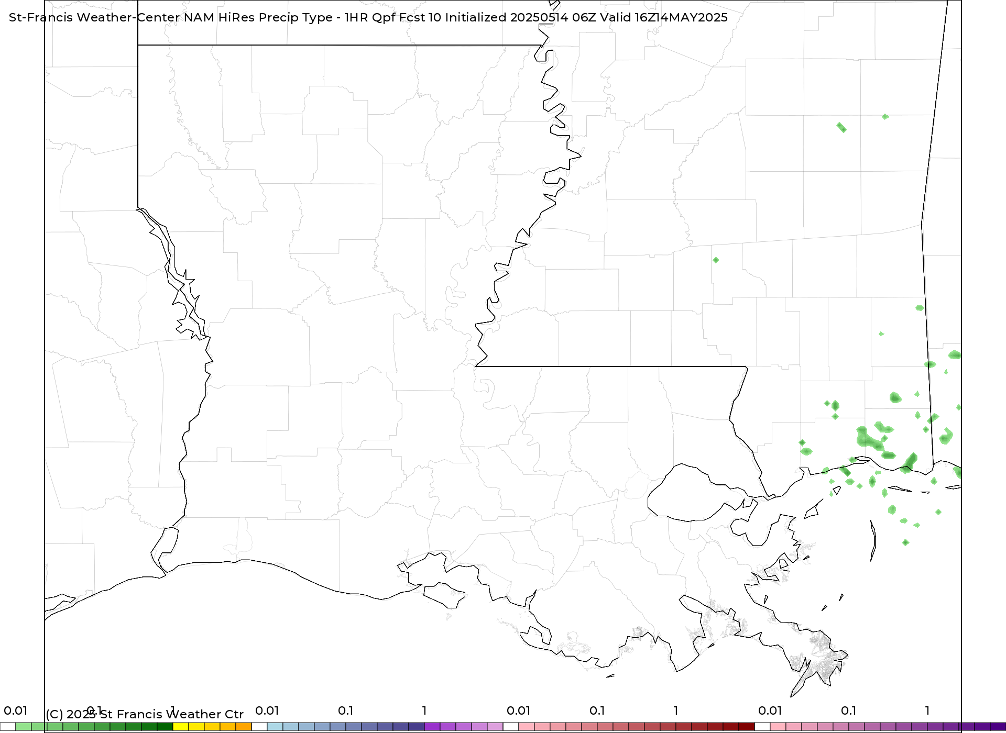Pick the darkest purple swatch ending the legend
The width and height of the screenshot is (1006, 733).
pos(998,726)
